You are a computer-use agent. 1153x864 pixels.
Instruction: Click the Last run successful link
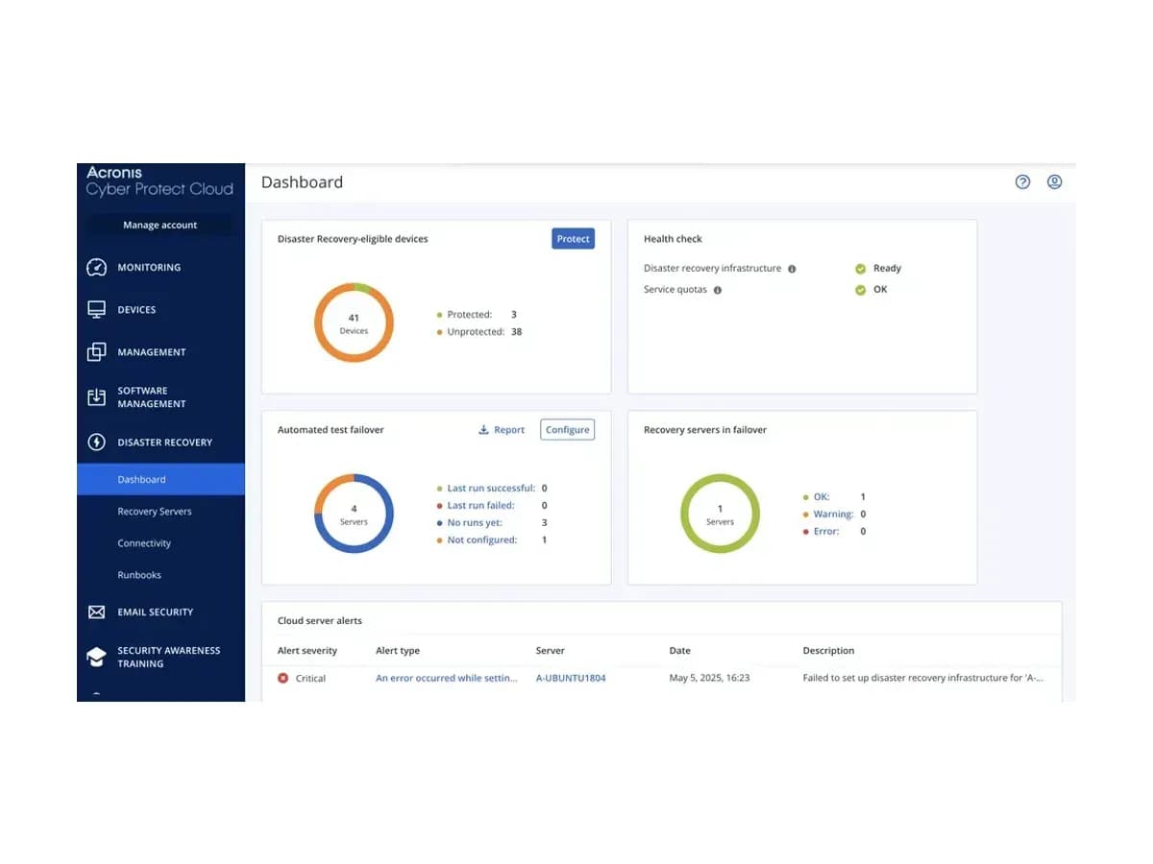point(491,489)
